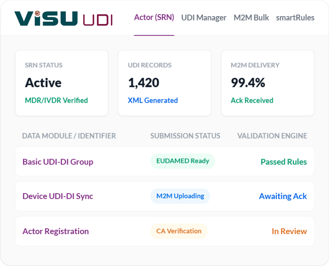
Task: Click the CA Verification badge
Action: tap(179, 231)
